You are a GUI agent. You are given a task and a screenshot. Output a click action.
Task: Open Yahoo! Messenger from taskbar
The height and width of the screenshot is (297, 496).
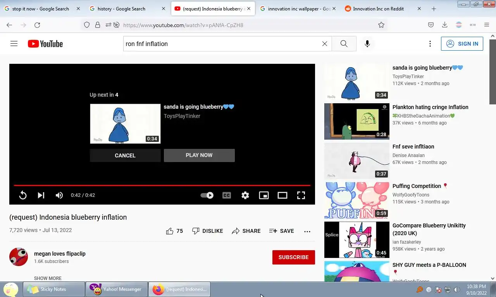coord(117,289)
